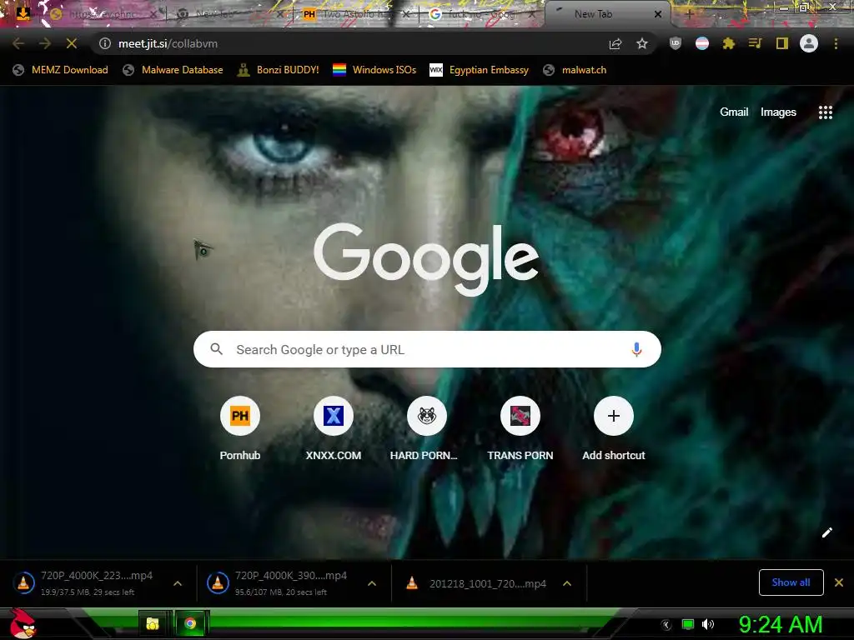The height and width of the screenshot is (640, 854).
Task: Click the green monitor tray icon
Action: pos(688,624)
